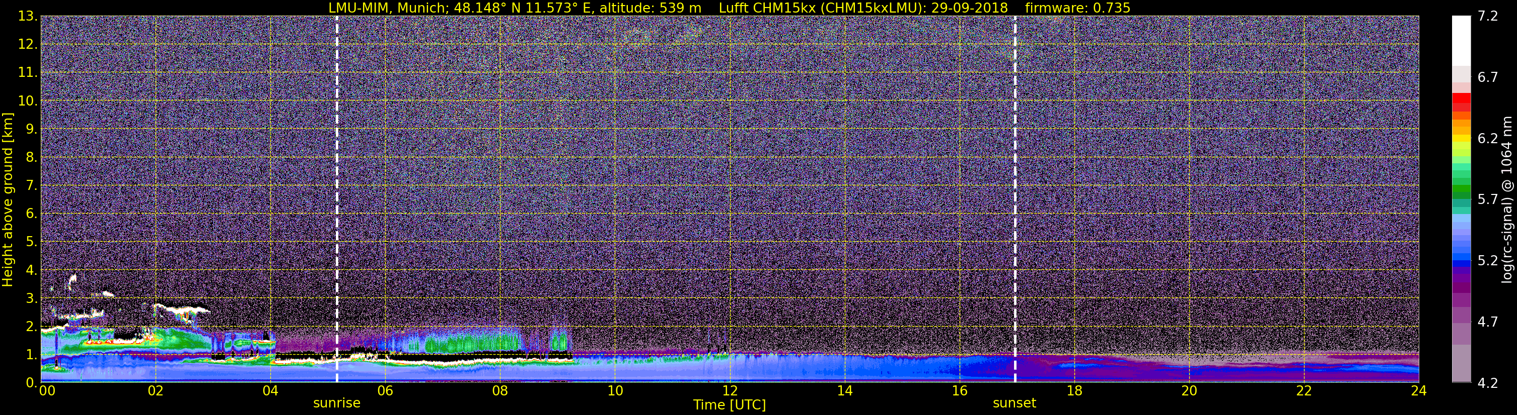Click the time axis tick label '24'
The image size is (1517, 415).
click(1419, 391)
